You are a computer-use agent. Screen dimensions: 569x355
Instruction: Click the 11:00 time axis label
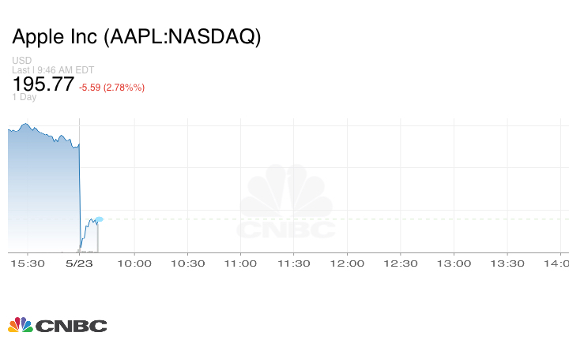(240, 263)
